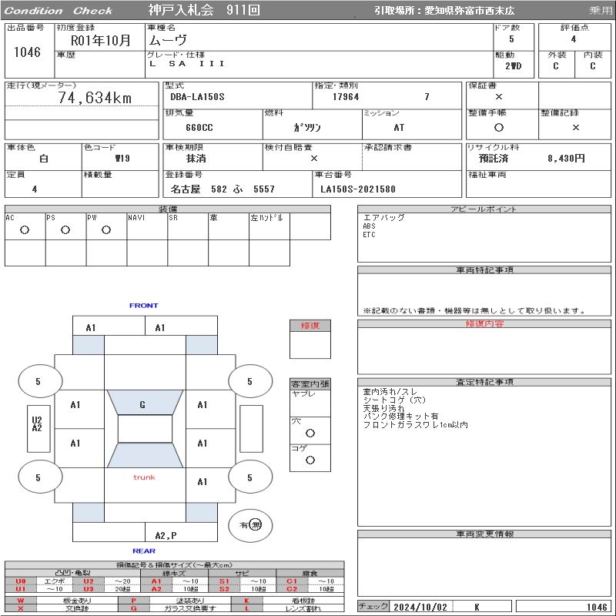Click the 乗用 label in the header
The image size is (616, 616).
coord(601,11)
